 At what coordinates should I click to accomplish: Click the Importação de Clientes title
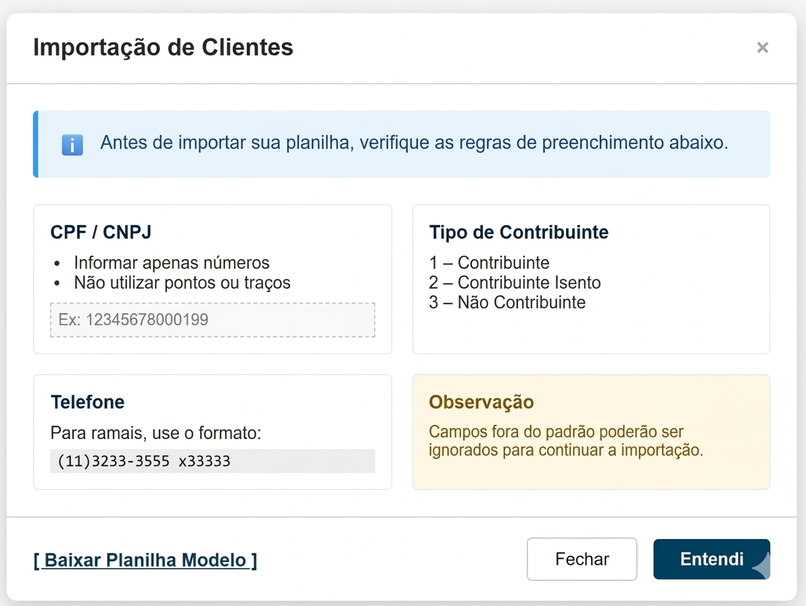163,47
